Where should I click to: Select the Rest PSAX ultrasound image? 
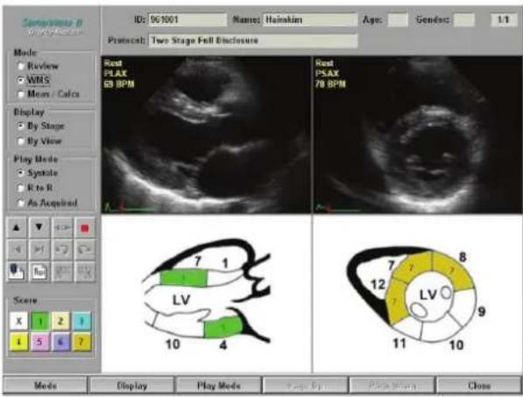[x=417, y=135]
